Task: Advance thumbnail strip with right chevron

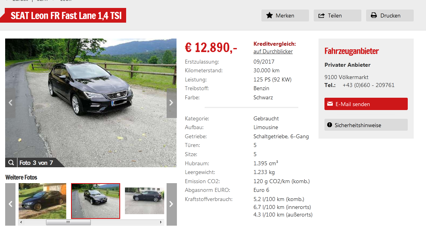Action: pyautogui.click(x=171, y=204)
